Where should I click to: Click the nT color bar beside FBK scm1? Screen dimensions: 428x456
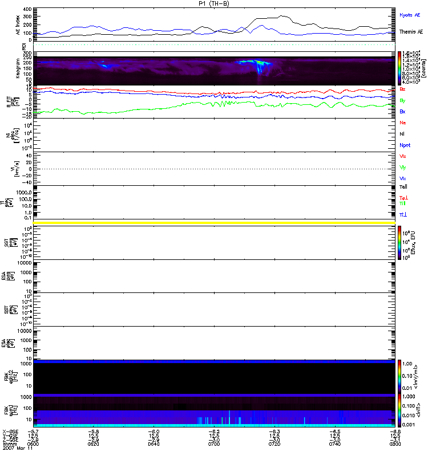399,410
